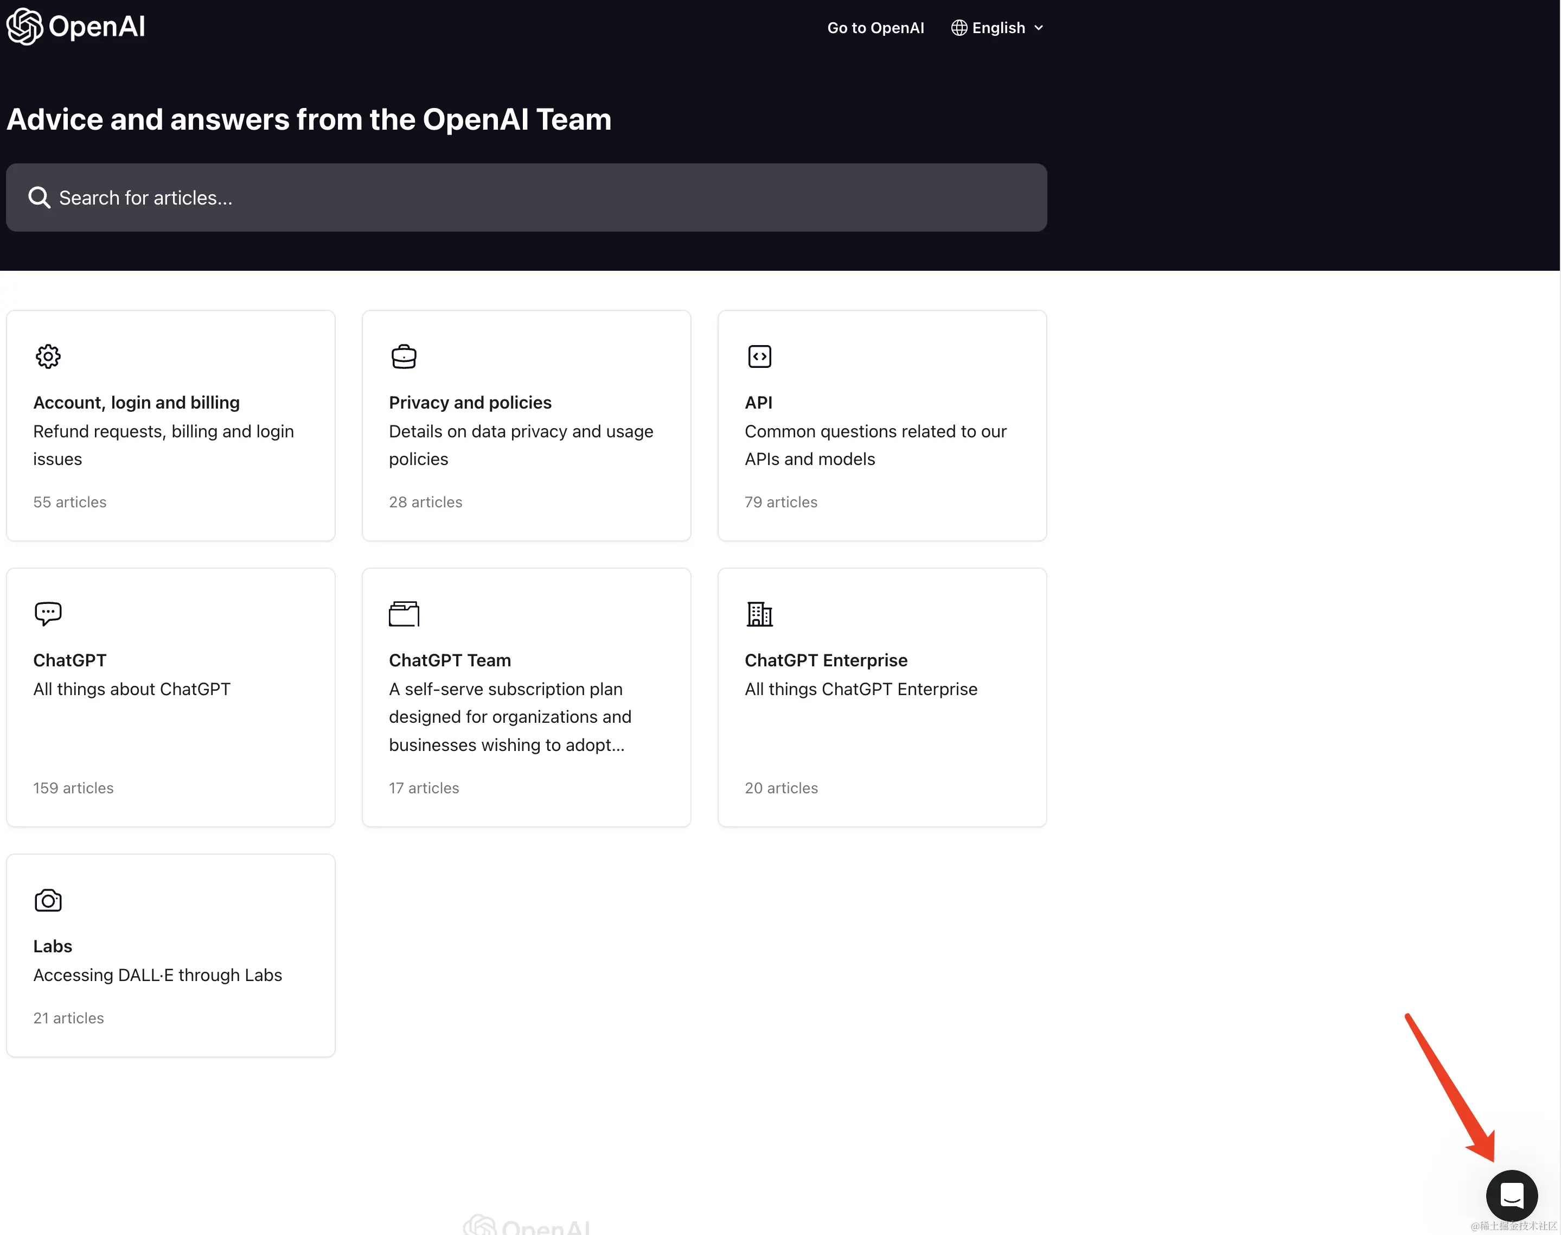Image resolution: width=1561 pixels, height=1235 pixels.
Task: Expand the English language dropdown
Action: (x=998, y=28)
